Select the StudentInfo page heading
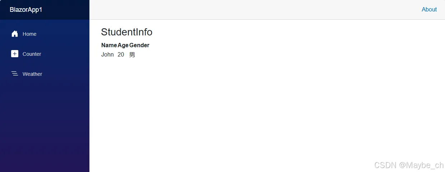Viewport: 445px width, 172px height. [x=127, y=32]
